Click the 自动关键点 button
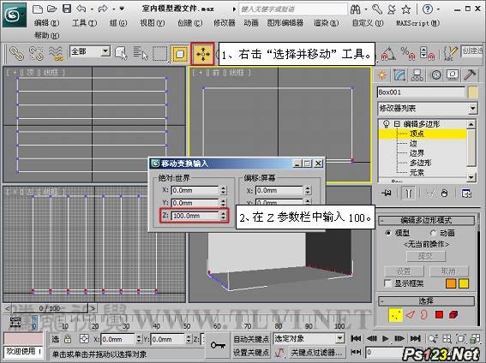486x363 pixels. [251, 339]
